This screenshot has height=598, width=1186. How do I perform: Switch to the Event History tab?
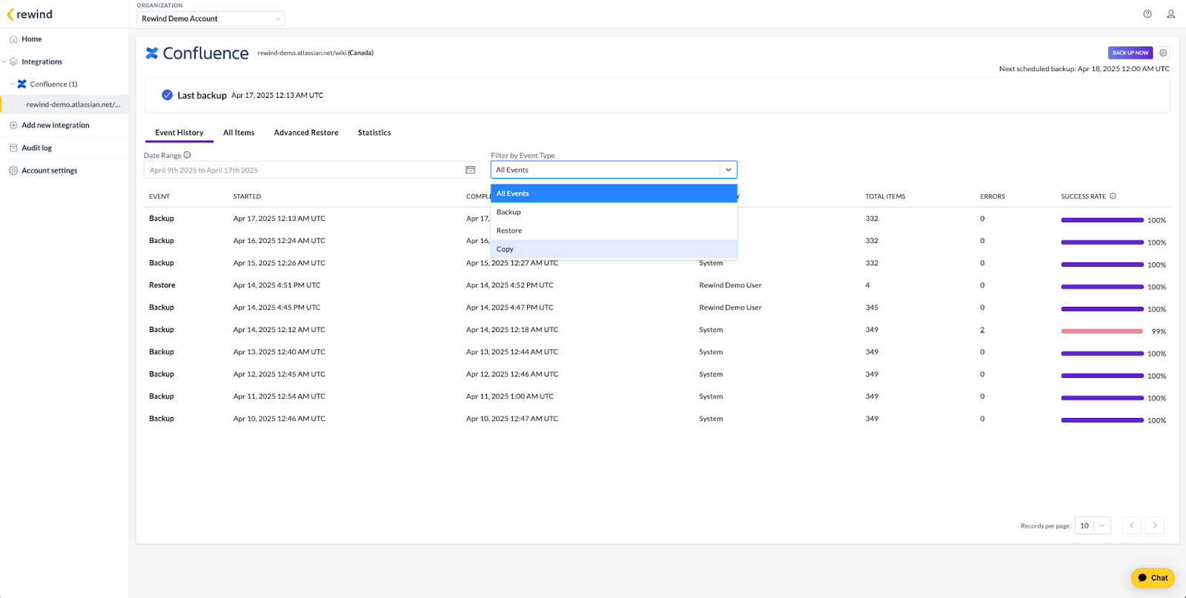tap(179, 133)
